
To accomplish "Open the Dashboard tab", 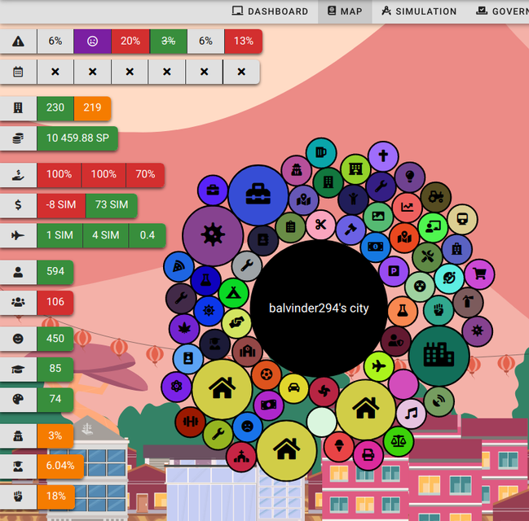I will click(x=271, y=11).
